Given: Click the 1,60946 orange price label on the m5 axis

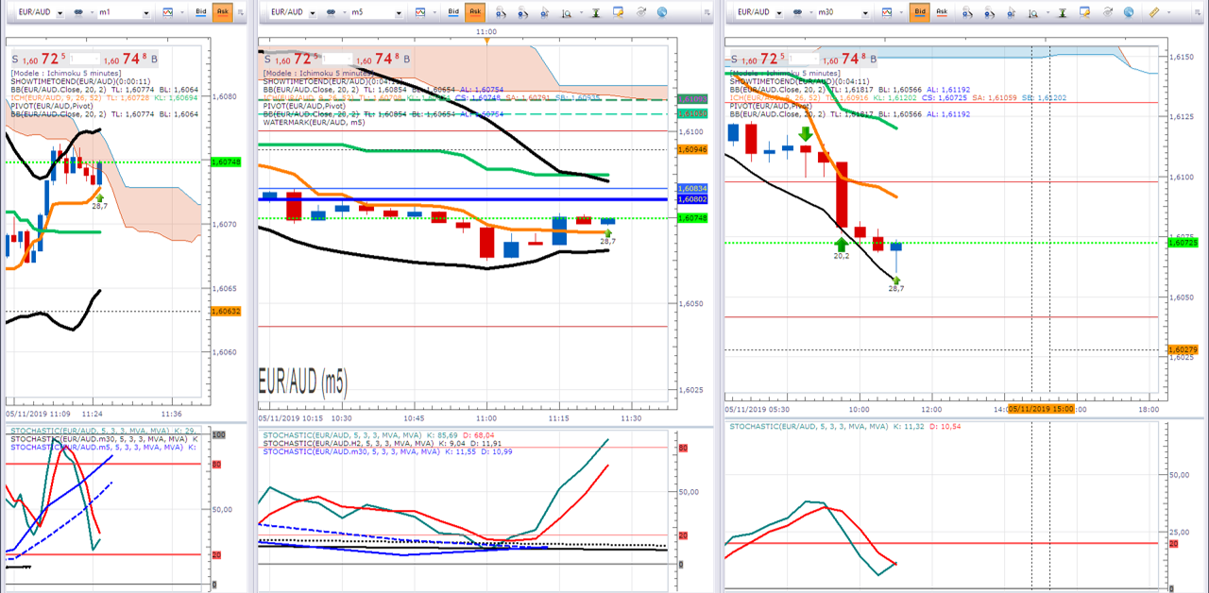Looking at the screenshot, I should coord(692,149).
